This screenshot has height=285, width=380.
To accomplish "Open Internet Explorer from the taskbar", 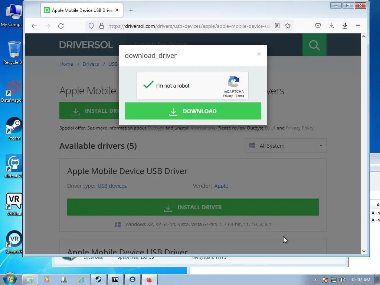I will [81, 280].
